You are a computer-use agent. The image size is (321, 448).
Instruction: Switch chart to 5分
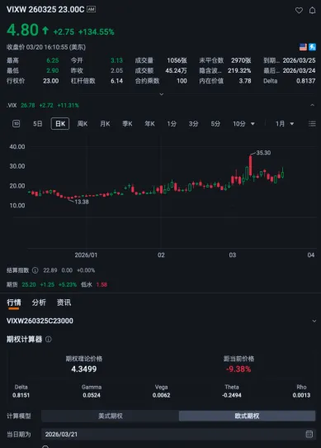[215, 124]
